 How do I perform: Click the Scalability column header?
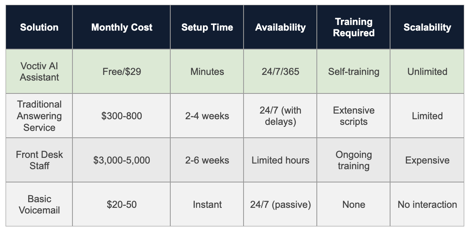click(x=427, y=27)
